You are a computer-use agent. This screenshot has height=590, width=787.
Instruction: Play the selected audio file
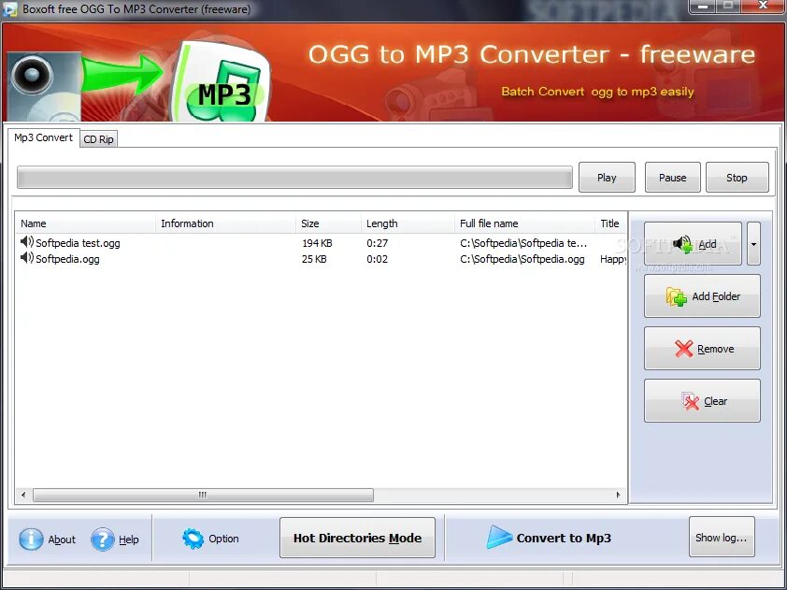click(607, 178)
